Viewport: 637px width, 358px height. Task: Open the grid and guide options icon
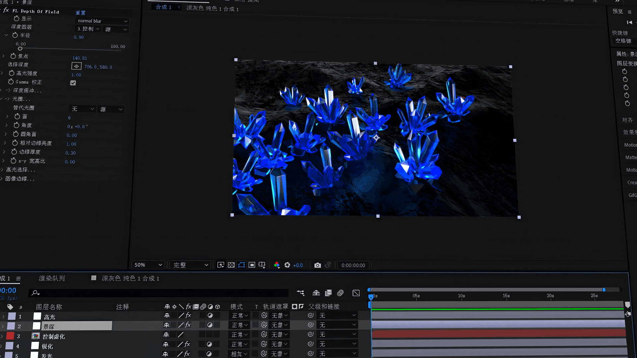[262, 265]
